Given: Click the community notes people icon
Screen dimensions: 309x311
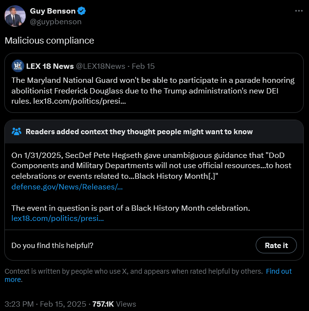Looking at the screenshot, I should coord(16,132).
